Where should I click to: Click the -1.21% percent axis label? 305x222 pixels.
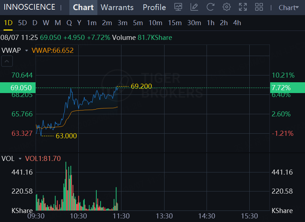282,134
